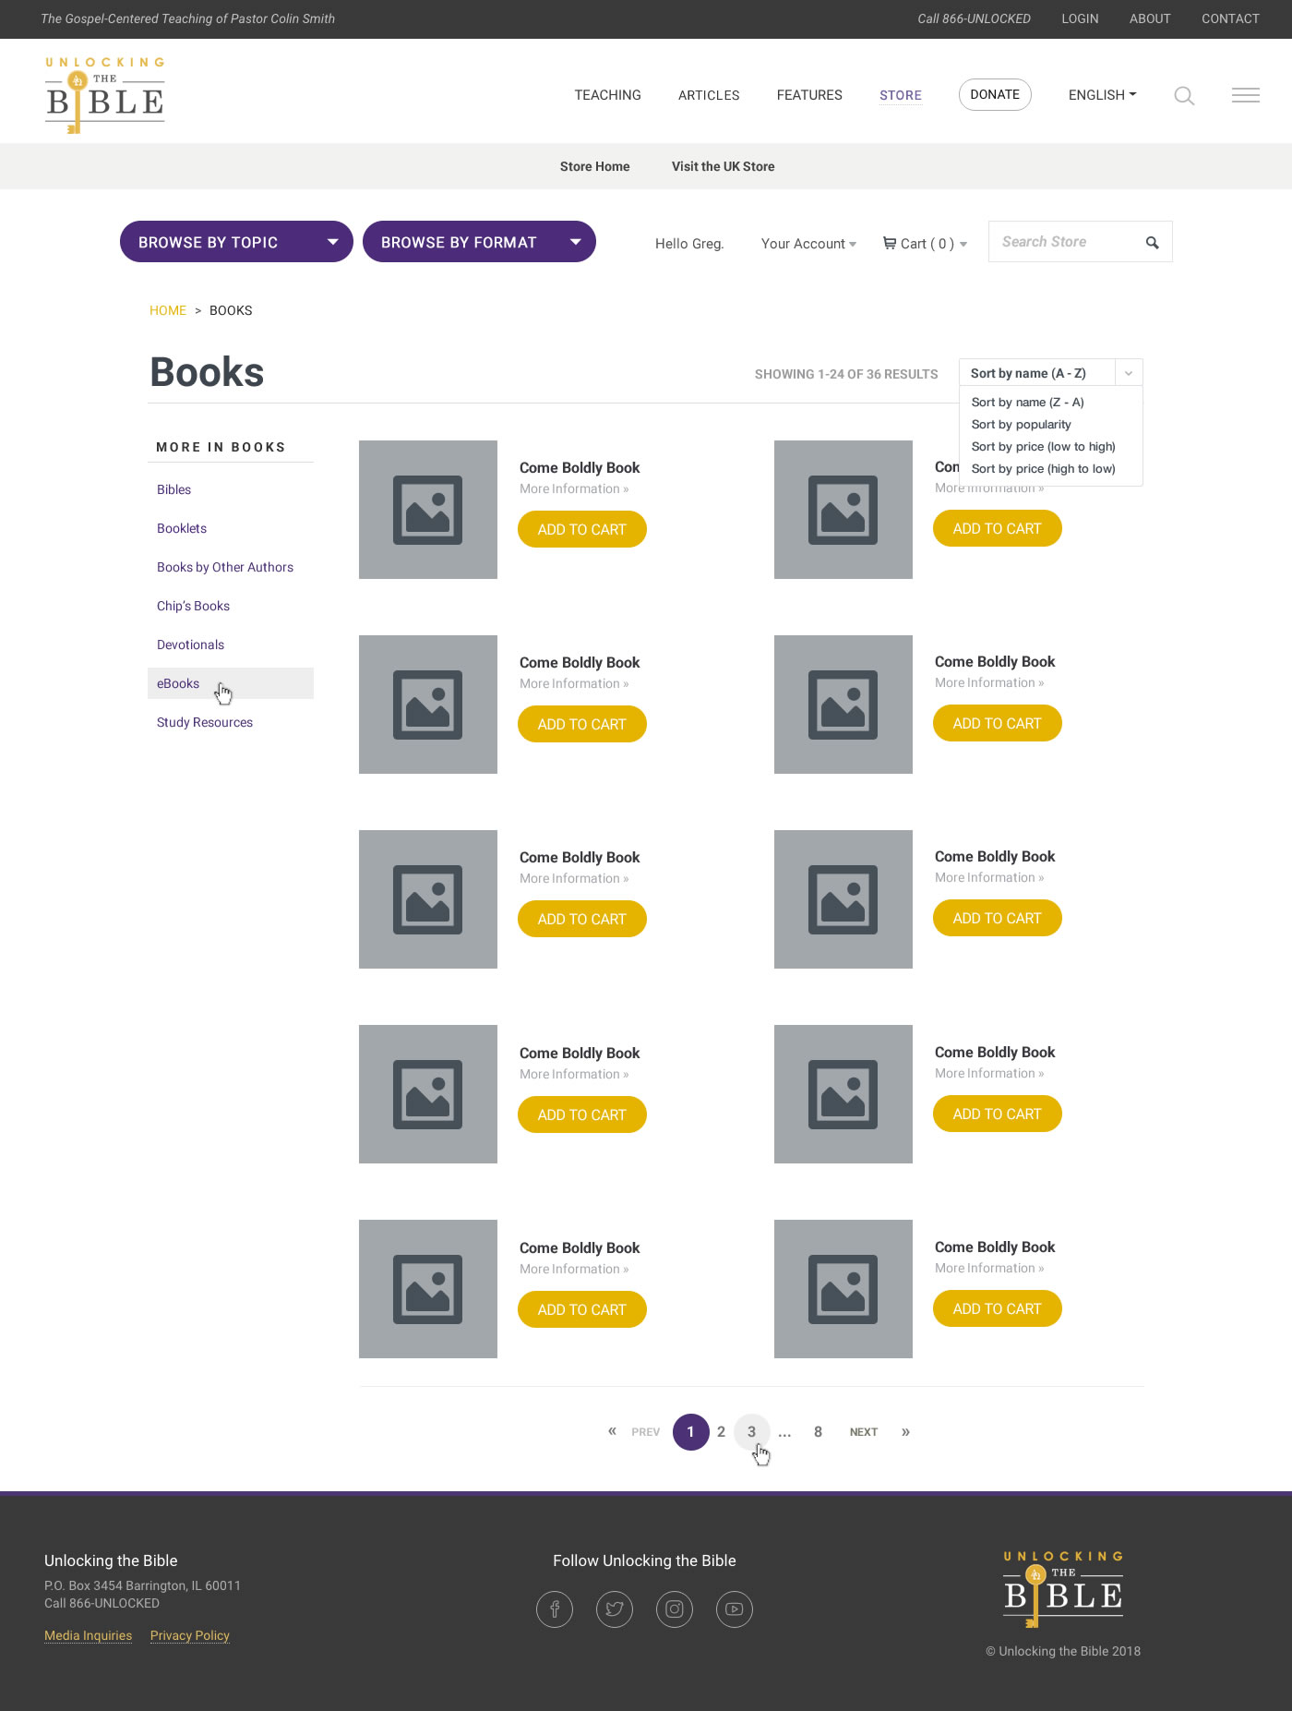Open the About link in top bar

1150,18
